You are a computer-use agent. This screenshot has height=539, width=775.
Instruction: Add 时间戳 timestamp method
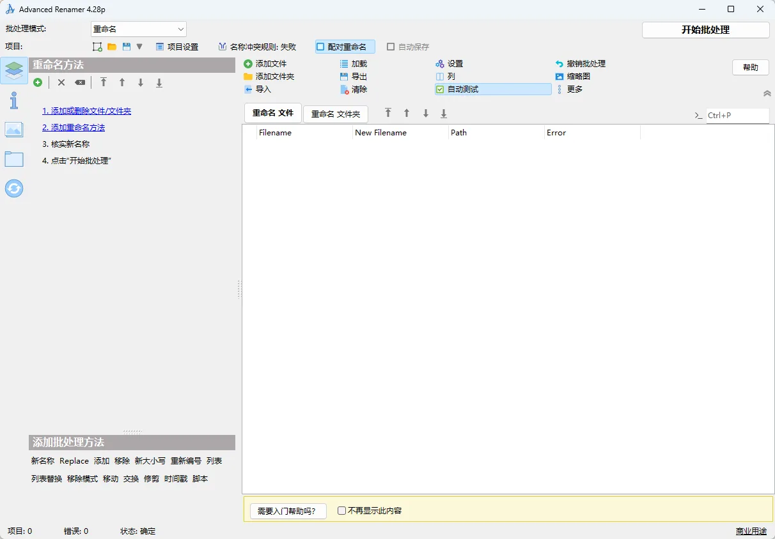[176, 479]
